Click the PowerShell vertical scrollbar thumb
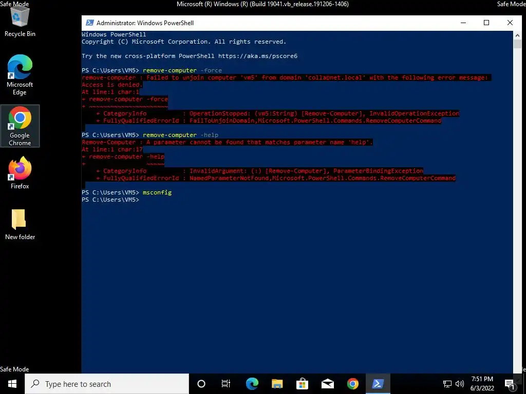The width and height of the screenshot is (526, 394). point(517,44)
